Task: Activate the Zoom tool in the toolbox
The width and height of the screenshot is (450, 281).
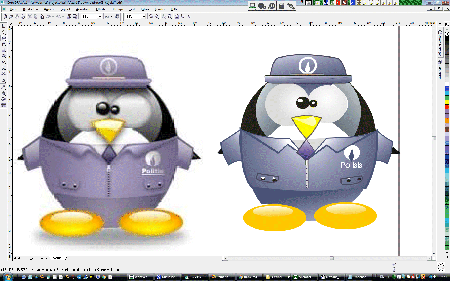Action: 3,38
